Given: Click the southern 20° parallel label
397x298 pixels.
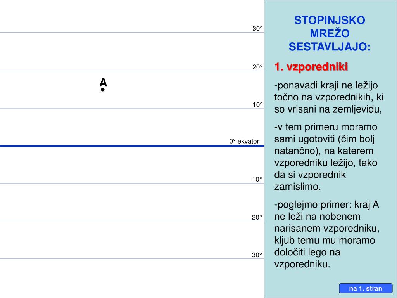Looking at the screenshot, I should (257, 217).
